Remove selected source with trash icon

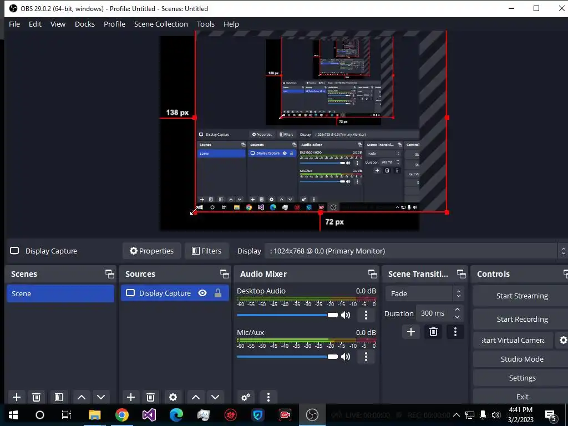click(151, 397)
